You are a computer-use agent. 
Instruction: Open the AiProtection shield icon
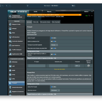pyautogui.click(x=10, y=37)
